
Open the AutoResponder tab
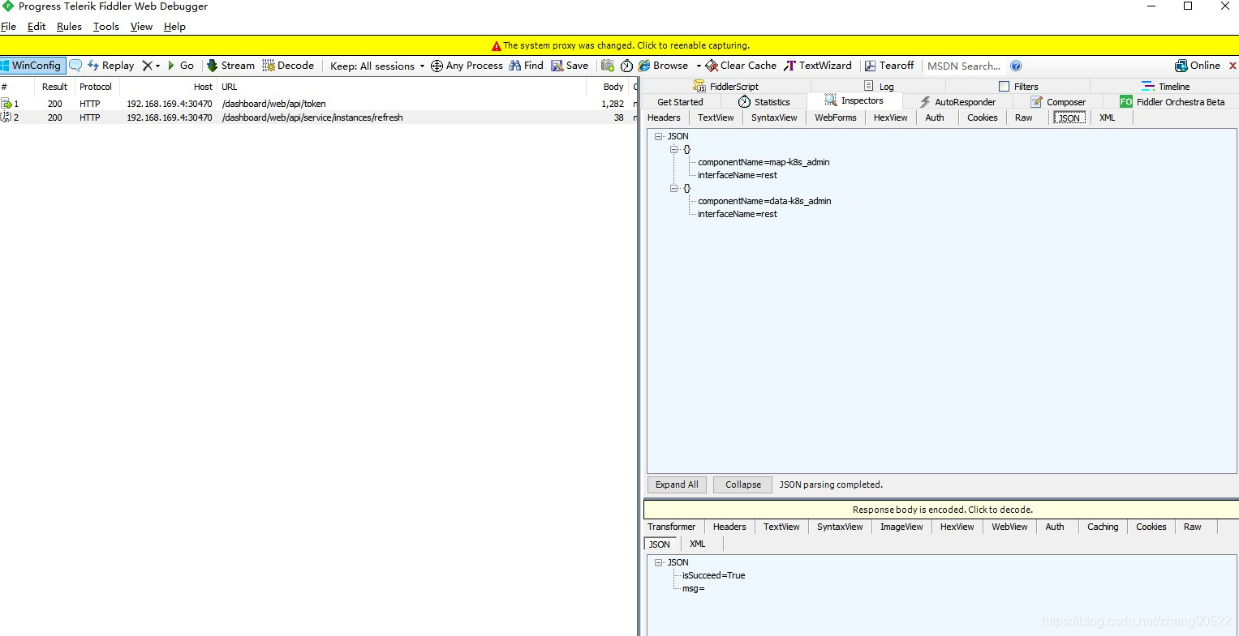point(957,102)
